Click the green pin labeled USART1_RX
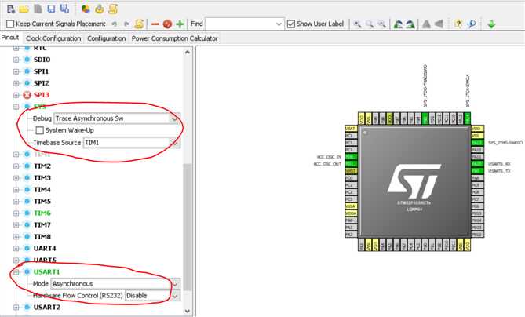The width and height of the screenshot is (525, 317). (x=477, y=164)
